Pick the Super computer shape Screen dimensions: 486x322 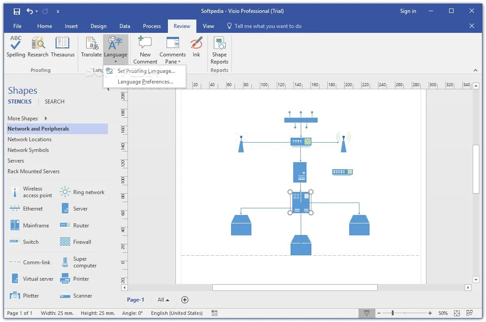(78, 262)
